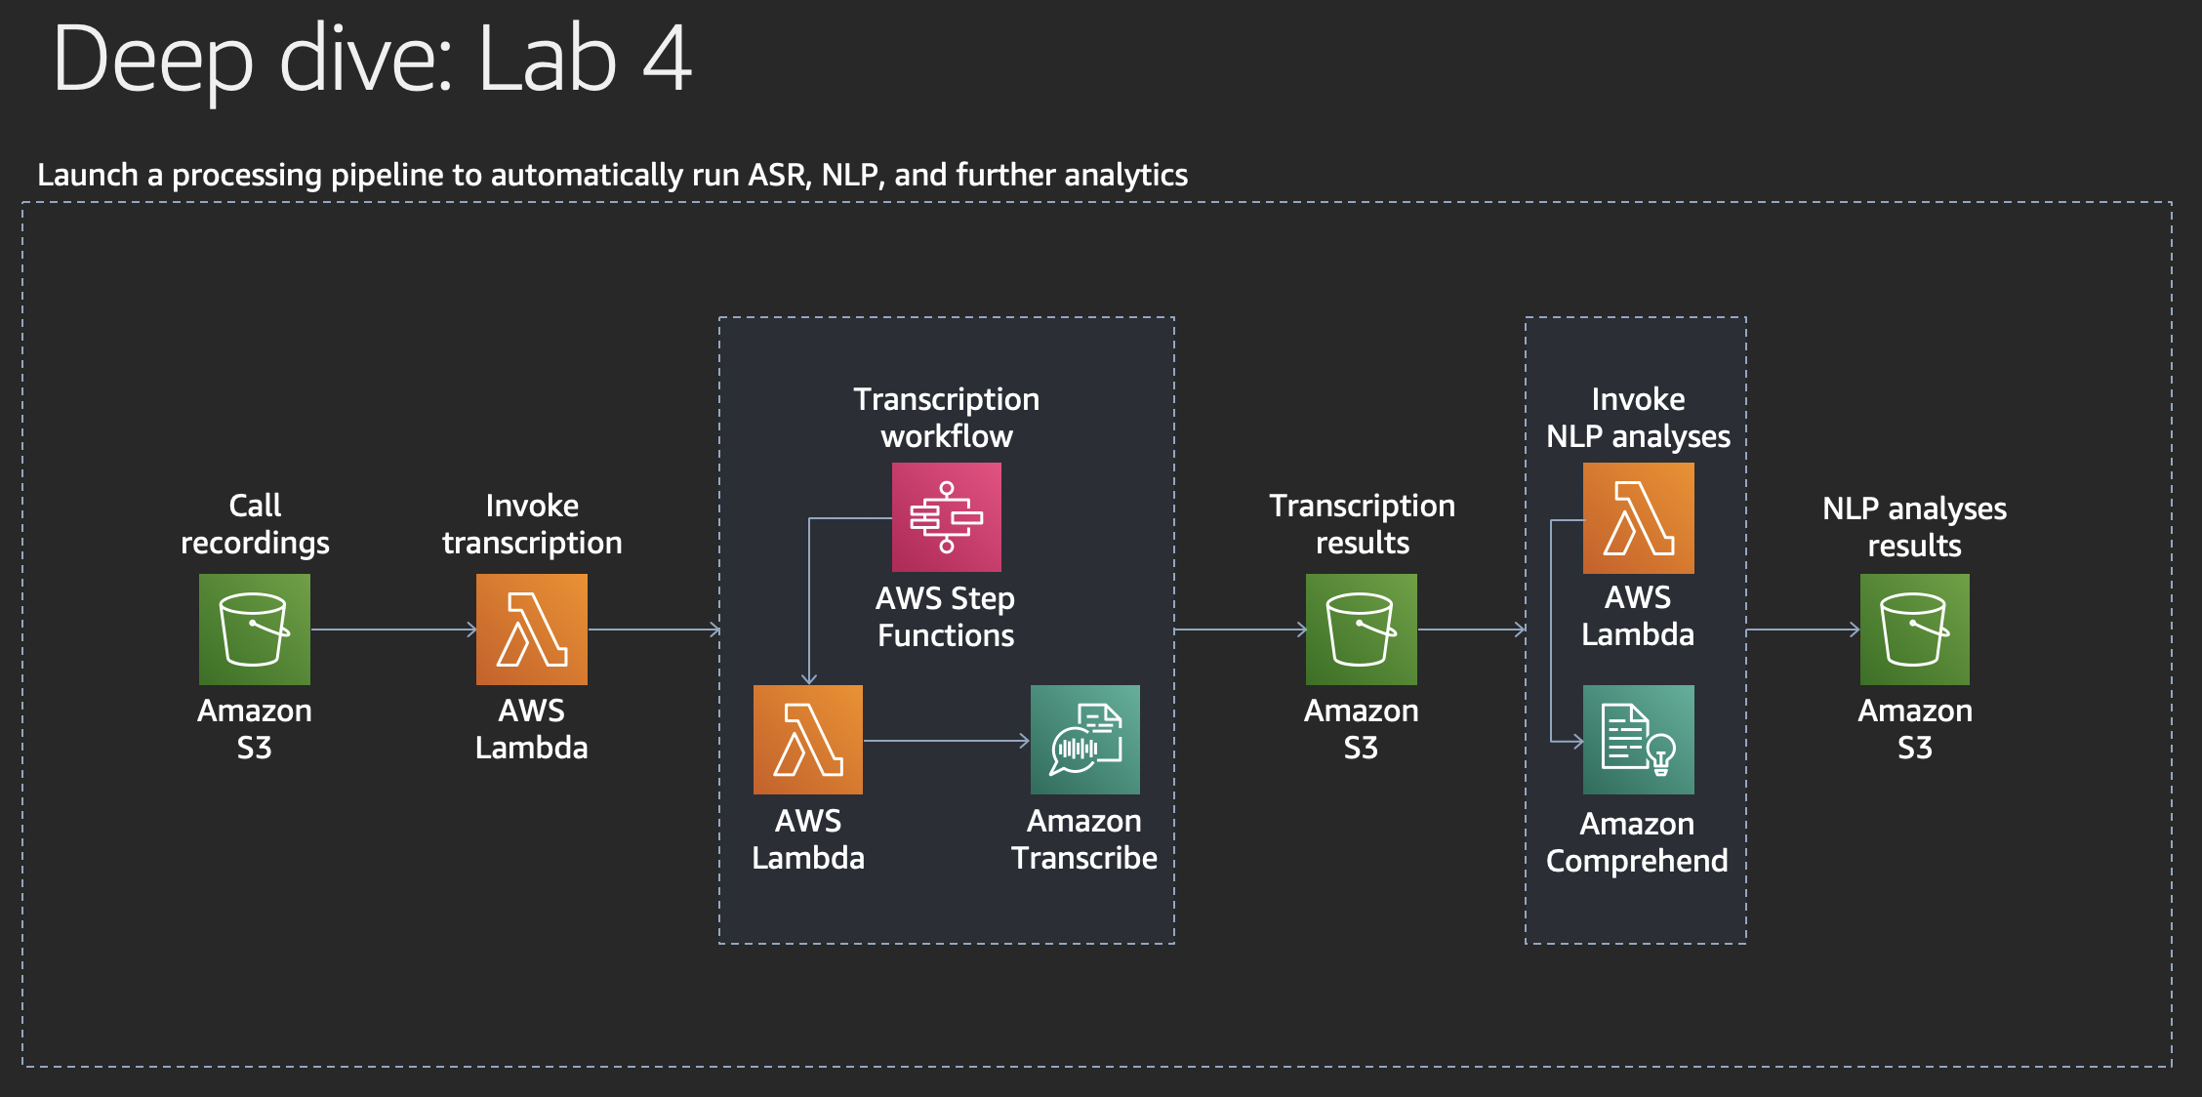
Task: Click the 'Invoke NLP analyses' heading
Action: click(1638, 418)
